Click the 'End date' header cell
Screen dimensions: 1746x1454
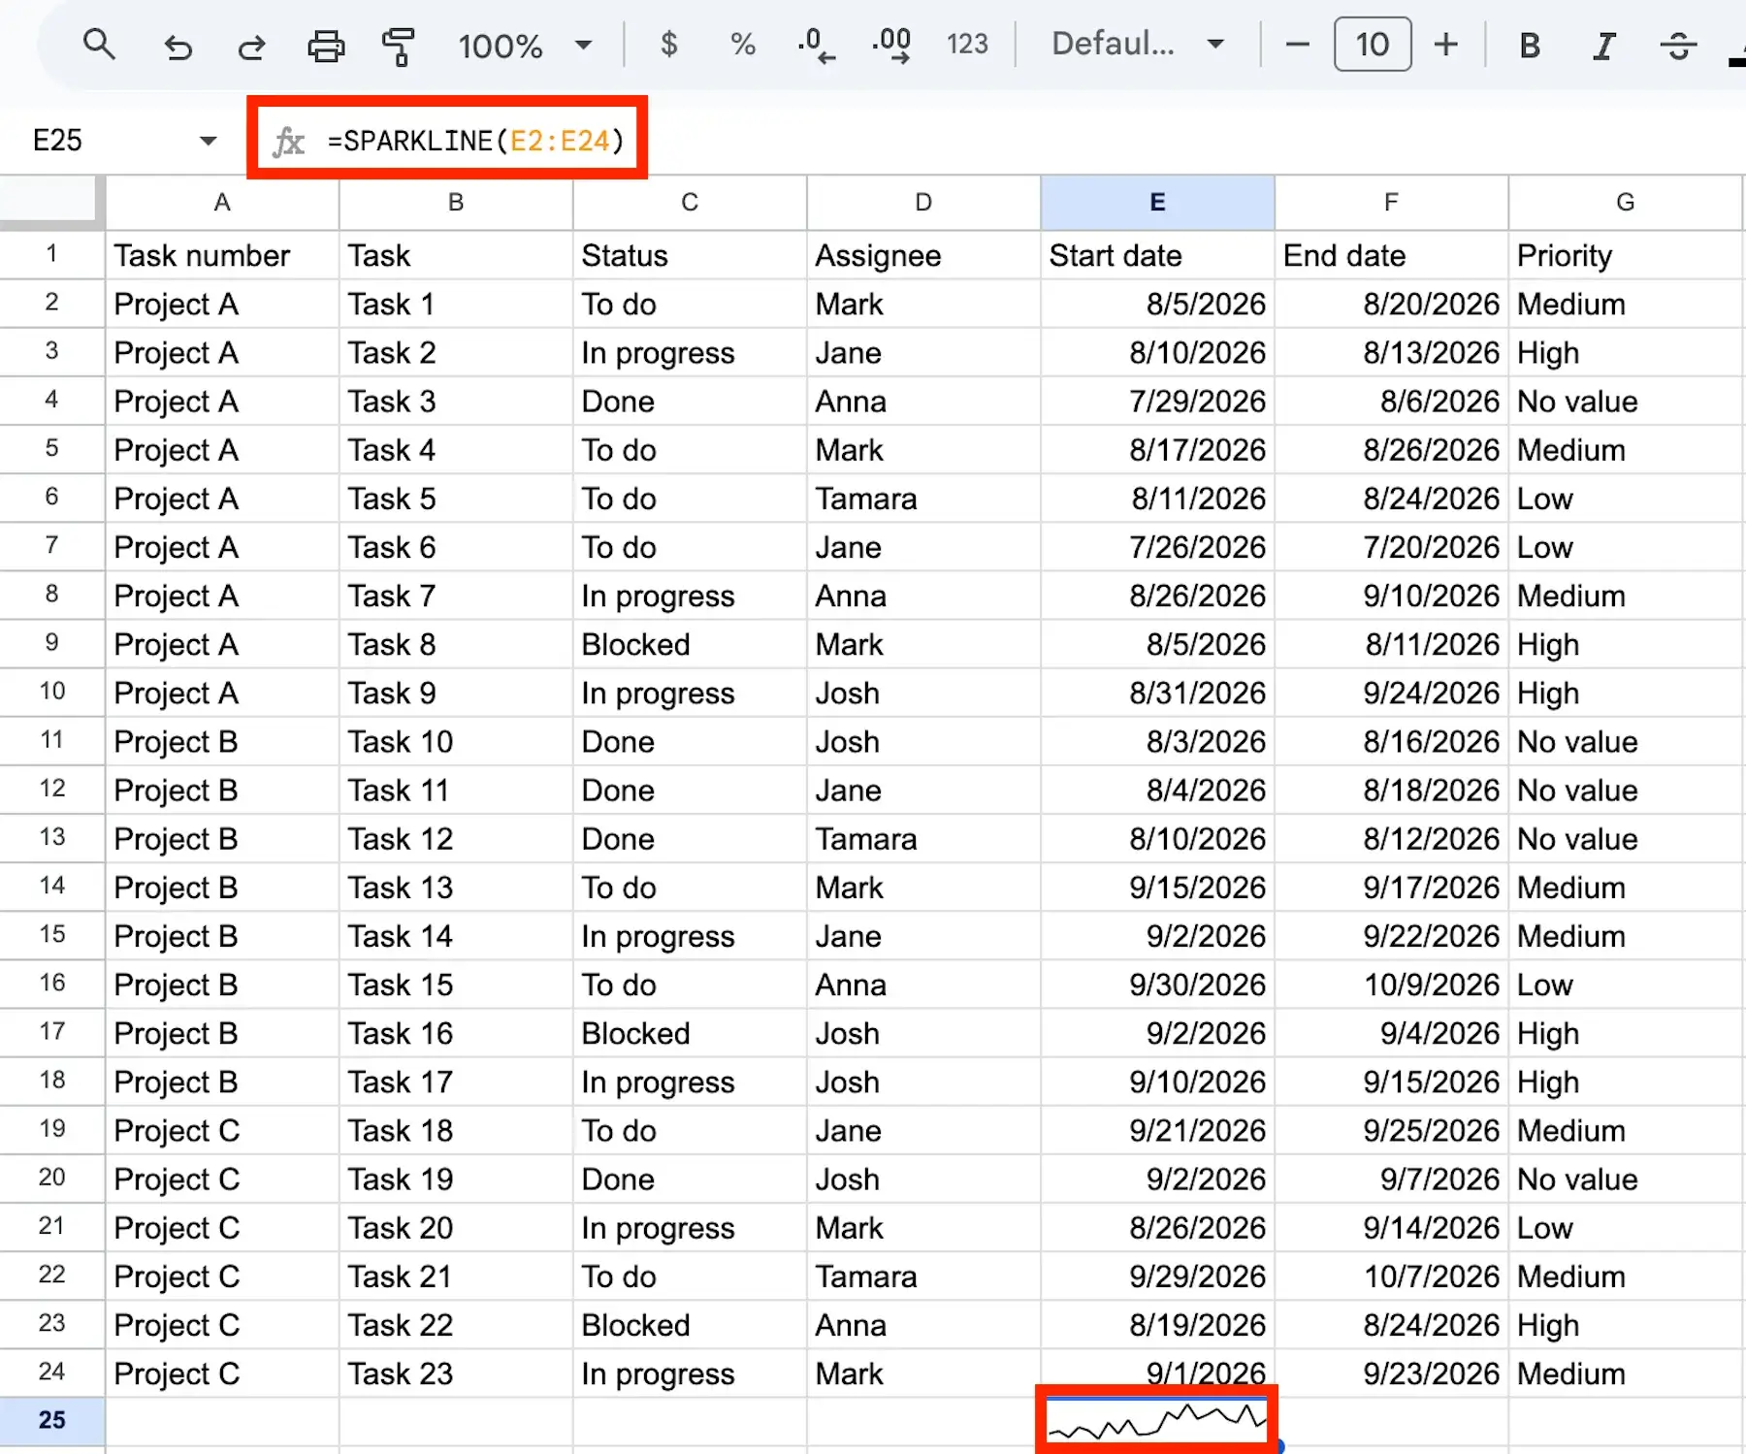click(x=1391, y=255)
